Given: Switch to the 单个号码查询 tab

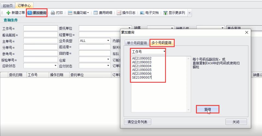Looking at the screenshot, I should 137,43.
